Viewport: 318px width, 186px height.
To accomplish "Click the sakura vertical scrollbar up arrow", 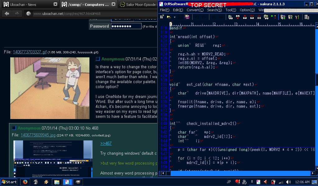I will [316, 27].
